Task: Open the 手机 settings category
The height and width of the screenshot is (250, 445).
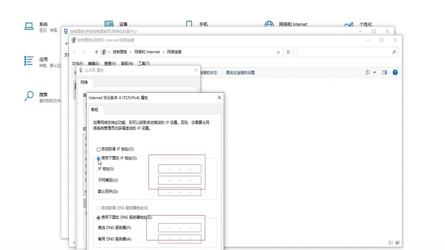Action: coord(197,24)
